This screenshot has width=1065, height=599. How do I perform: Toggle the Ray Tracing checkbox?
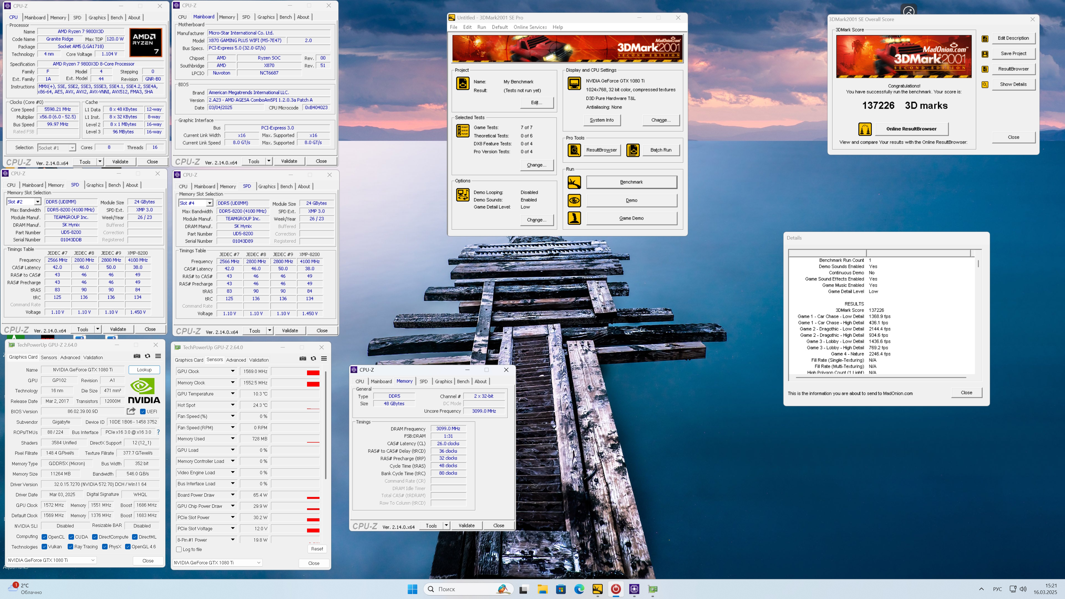point(70,547)
